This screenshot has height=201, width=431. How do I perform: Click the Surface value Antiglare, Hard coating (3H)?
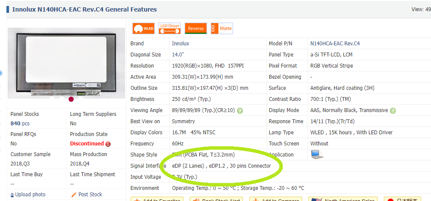pyautogui.click(x=342, y=88)
